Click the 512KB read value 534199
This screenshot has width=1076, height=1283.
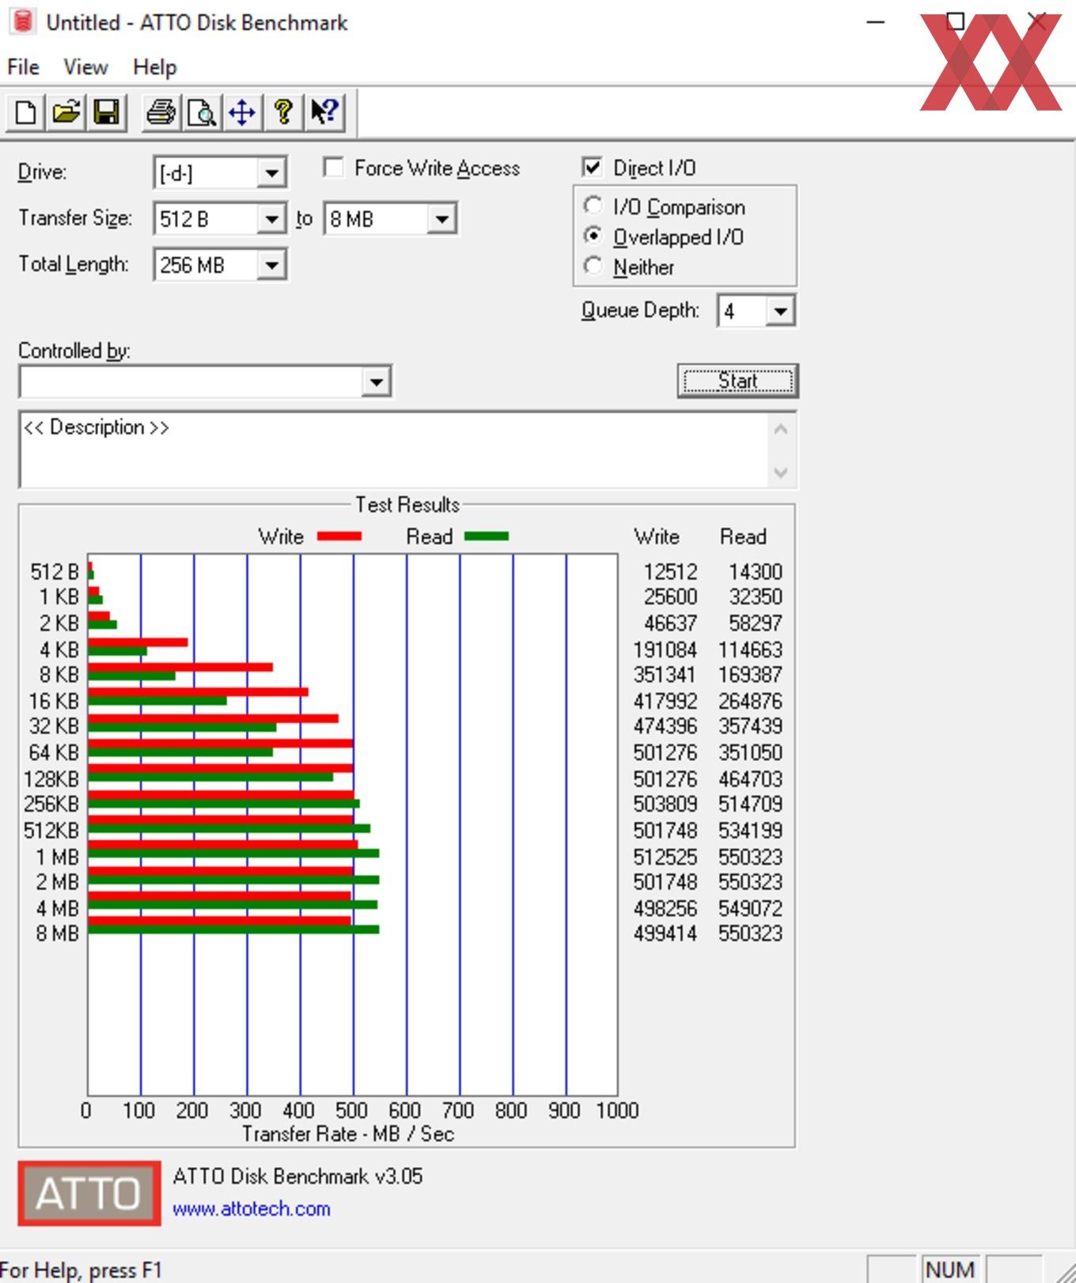click(750, 831)
